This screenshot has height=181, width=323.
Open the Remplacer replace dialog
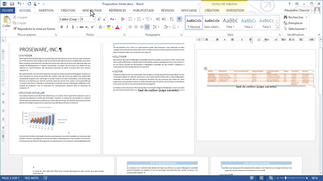coord(293,23)
